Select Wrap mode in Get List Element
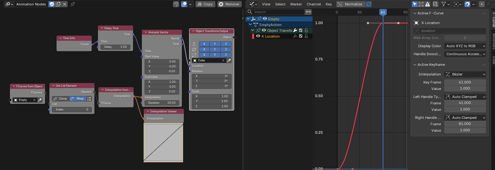This screenshot has width=495, height=170. 77,99
